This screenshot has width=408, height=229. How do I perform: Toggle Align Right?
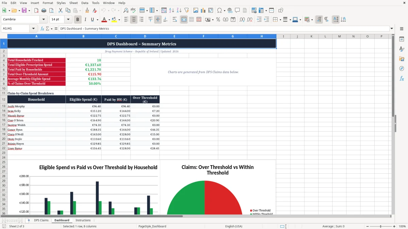coord(141,20)
